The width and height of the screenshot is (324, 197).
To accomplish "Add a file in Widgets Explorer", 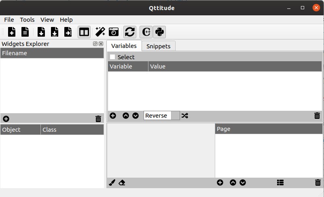I will coord(6,119).
